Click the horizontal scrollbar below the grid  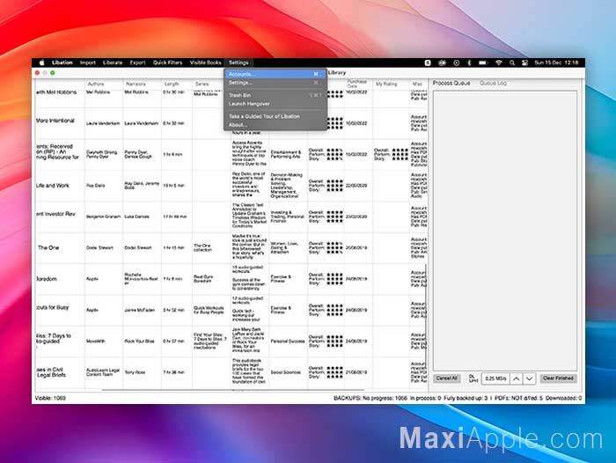(232, 390)
